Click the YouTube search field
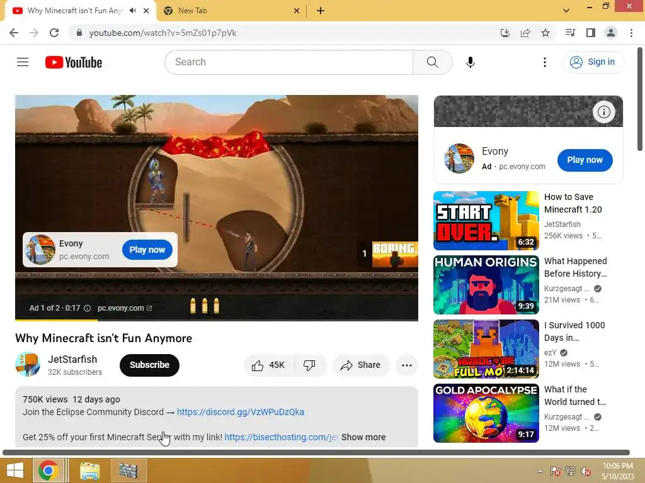Viewport: 645px width, 483px height. [288, 62]
